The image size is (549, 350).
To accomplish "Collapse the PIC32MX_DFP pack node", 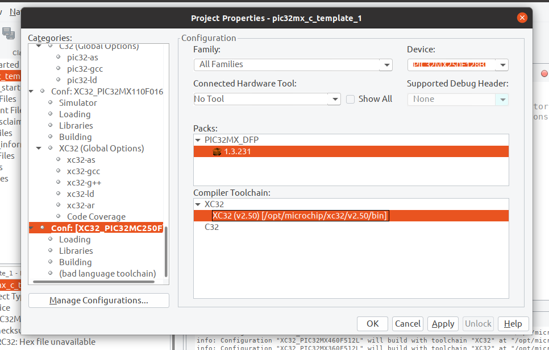I will coord(198,140).
